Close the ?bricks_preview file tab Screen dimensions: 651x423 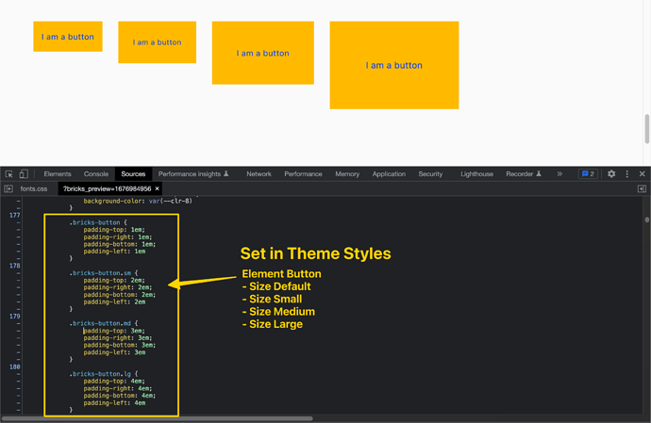pyautogui.click(x=157, y=188)
